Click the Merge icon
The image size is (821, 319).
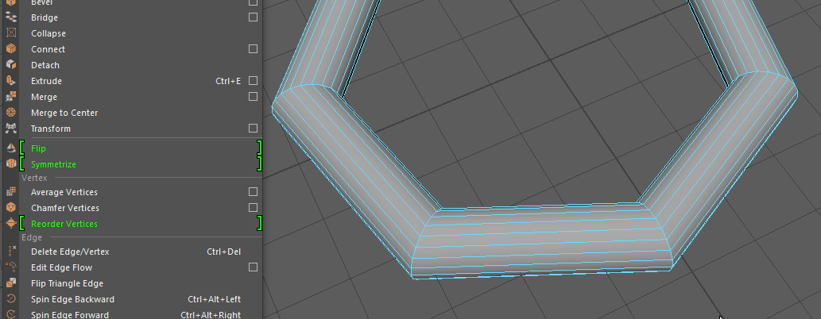(11, 97)
